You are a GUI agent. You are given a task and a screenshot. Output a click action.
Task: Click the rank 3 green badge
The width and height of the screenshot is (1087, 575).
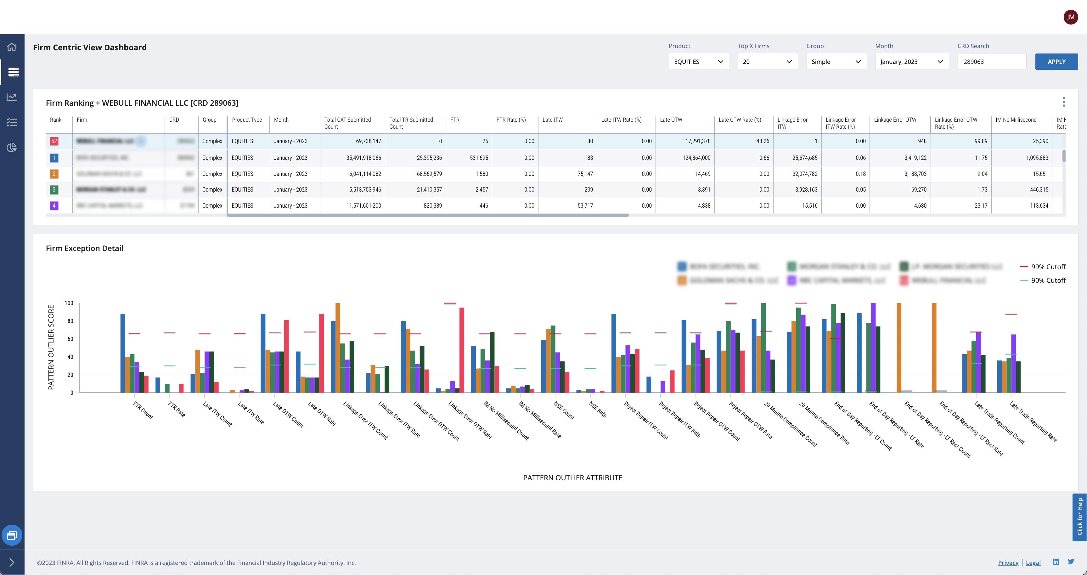pyautogui.click(x=54, y=190)
